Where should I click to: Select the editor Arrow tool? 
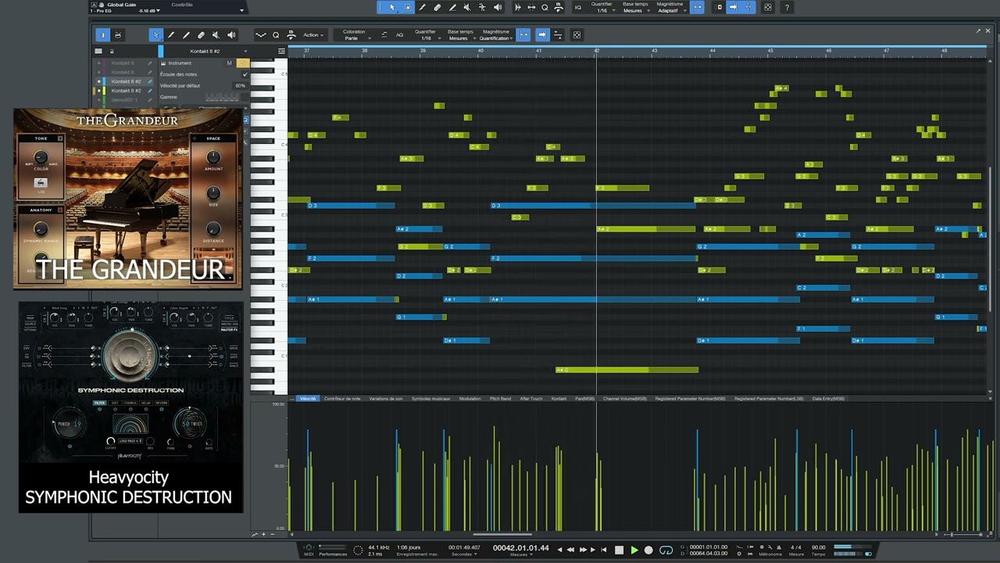pos(156,34)
